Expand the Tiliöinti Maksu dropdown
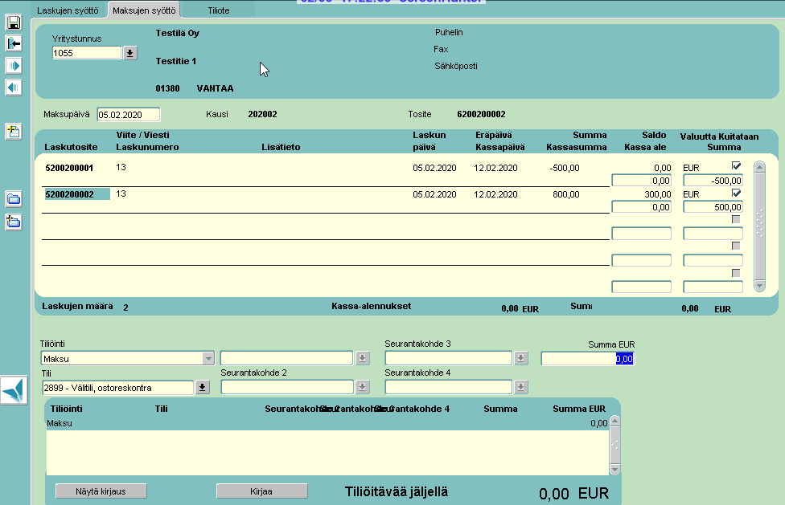This screenshot has width=785, height=505. tap(208, 358)
